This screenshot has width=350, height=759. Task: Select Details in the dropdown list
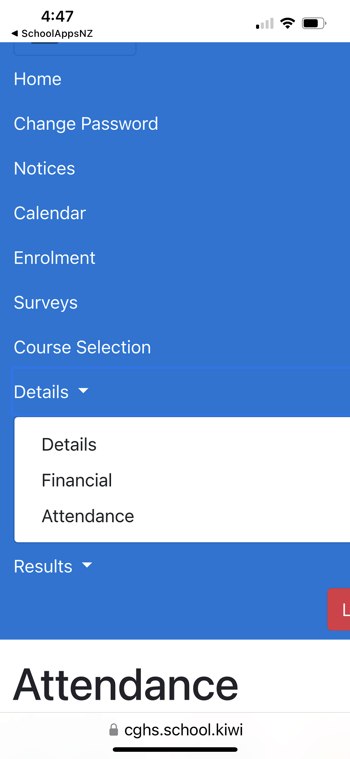(69, 444)
